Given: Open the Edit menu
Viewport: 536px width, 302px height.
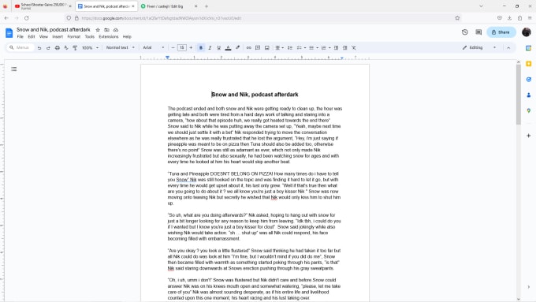Looking at the screenshot, I should pos(32,36).
